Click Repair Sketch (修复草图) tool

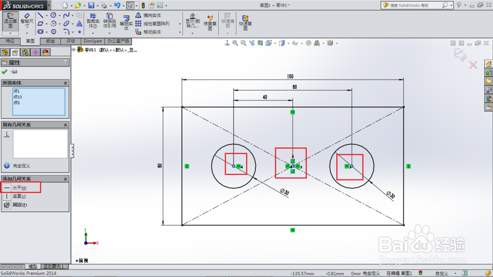pyautogui.click(x=210, y=22)
